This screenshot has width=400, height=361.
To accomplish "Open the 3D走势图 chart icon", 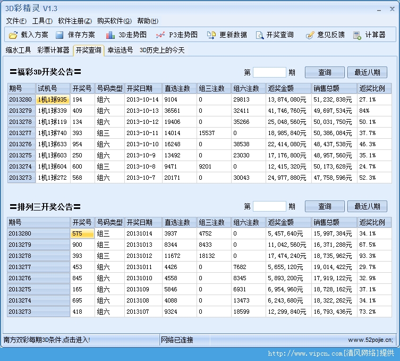I will click(110, 35).
